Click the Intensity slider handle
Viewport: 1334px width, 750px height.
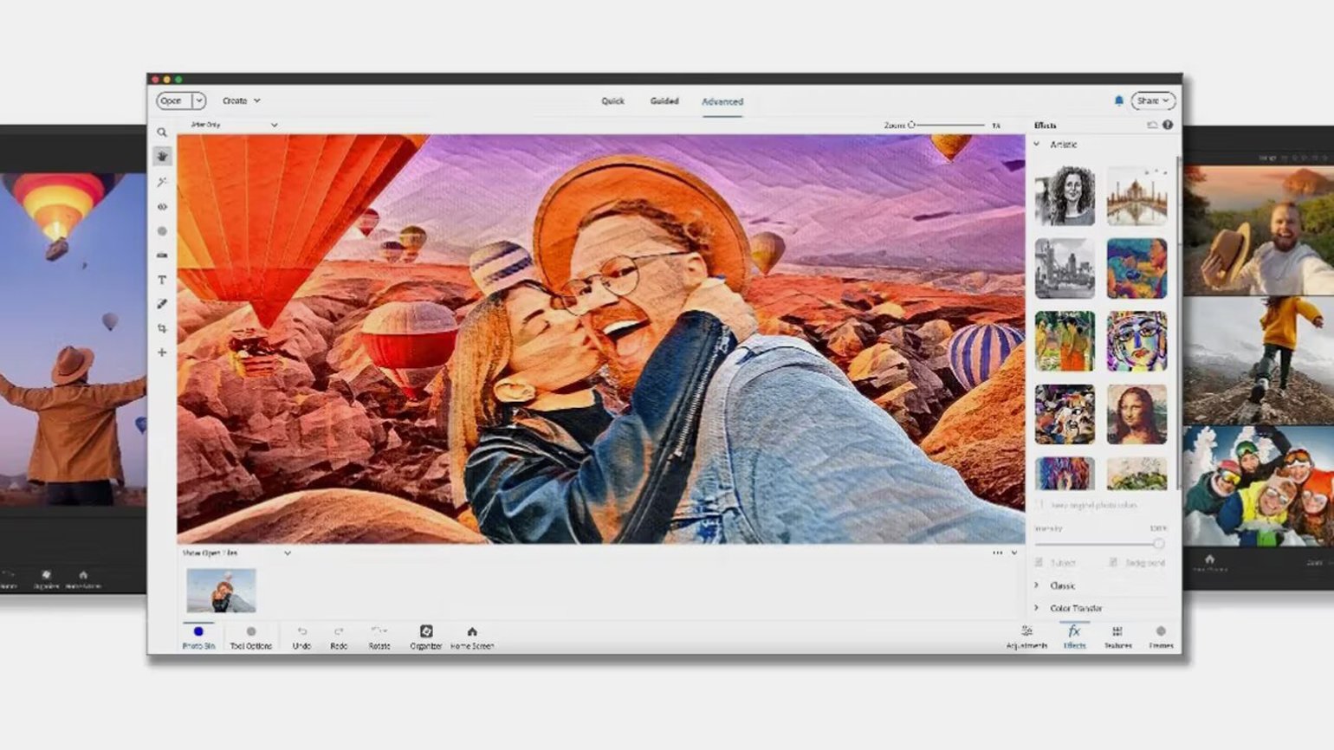(x=1158, y=544)
